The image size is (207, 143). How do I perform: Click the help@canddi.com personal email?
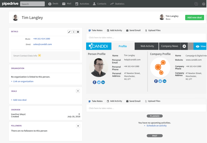tap(132, 60)
